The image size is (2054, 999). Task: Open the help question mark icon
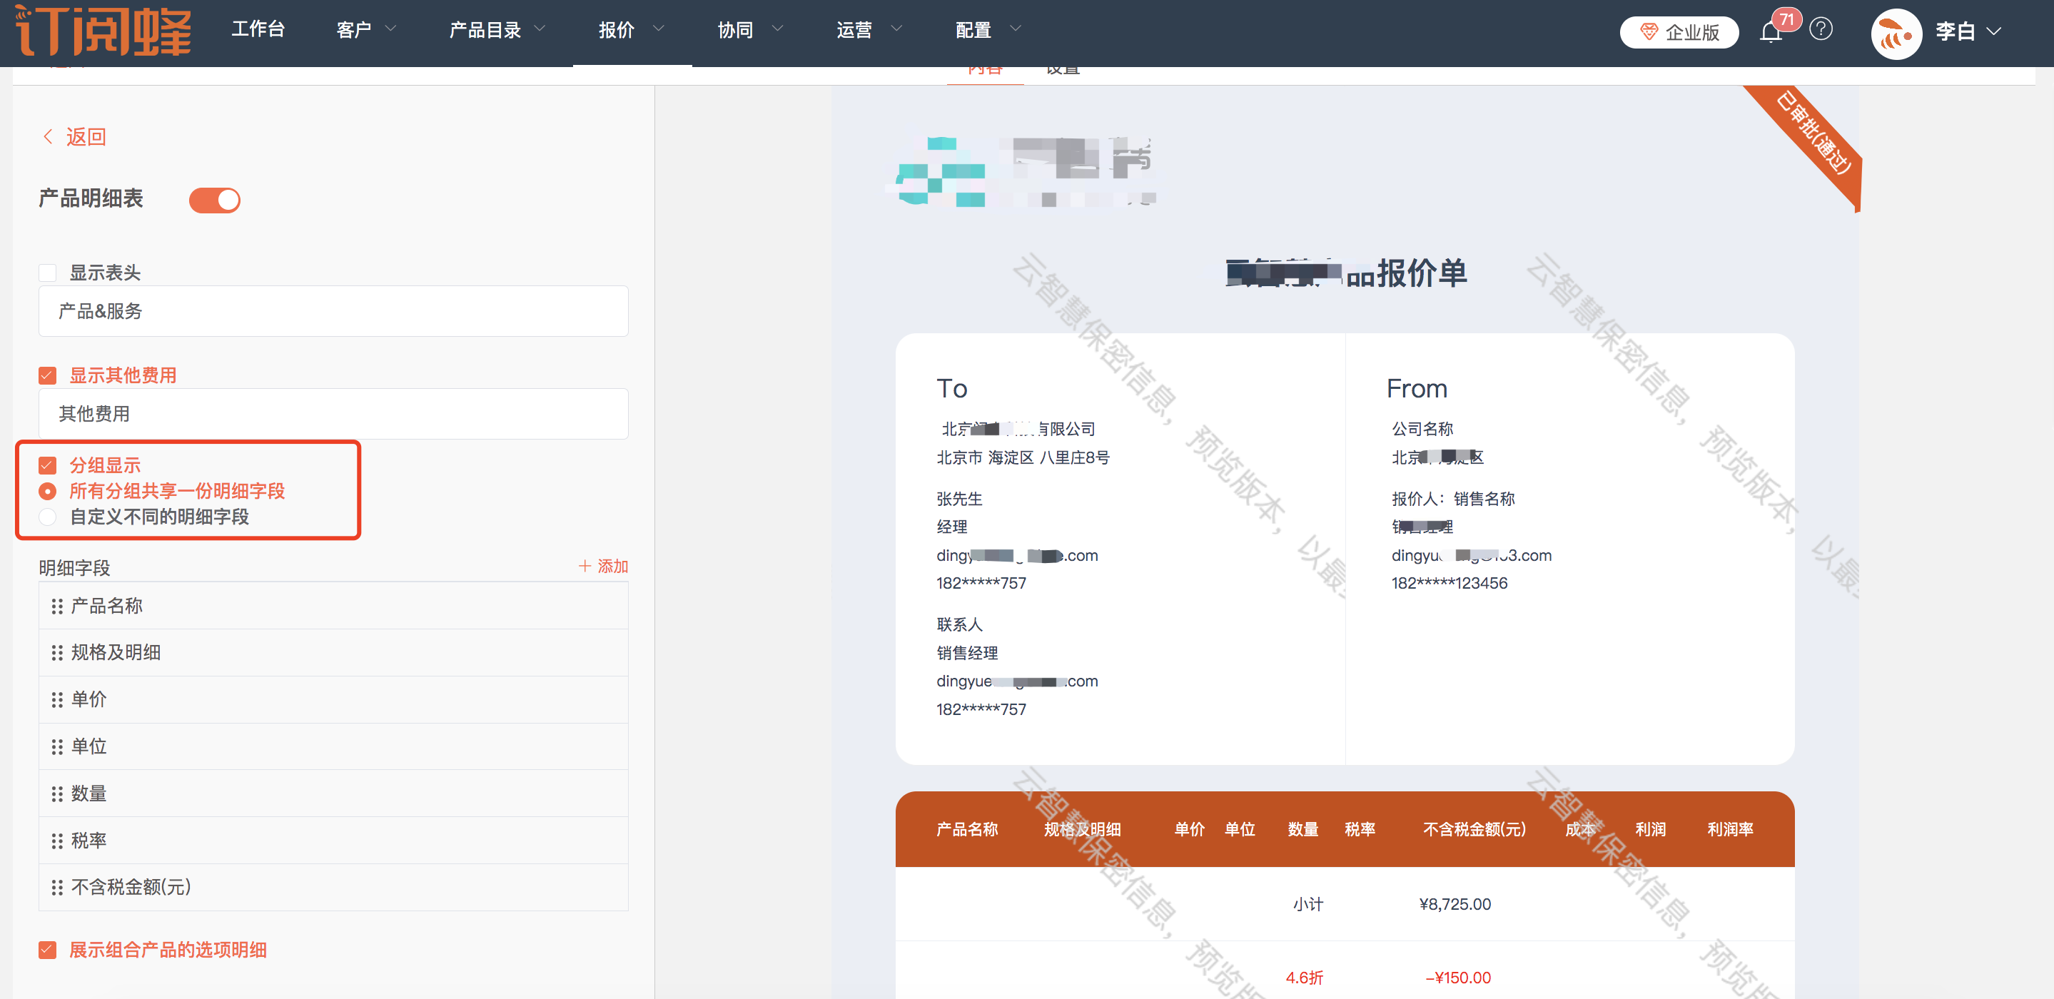click(1821, 30)
